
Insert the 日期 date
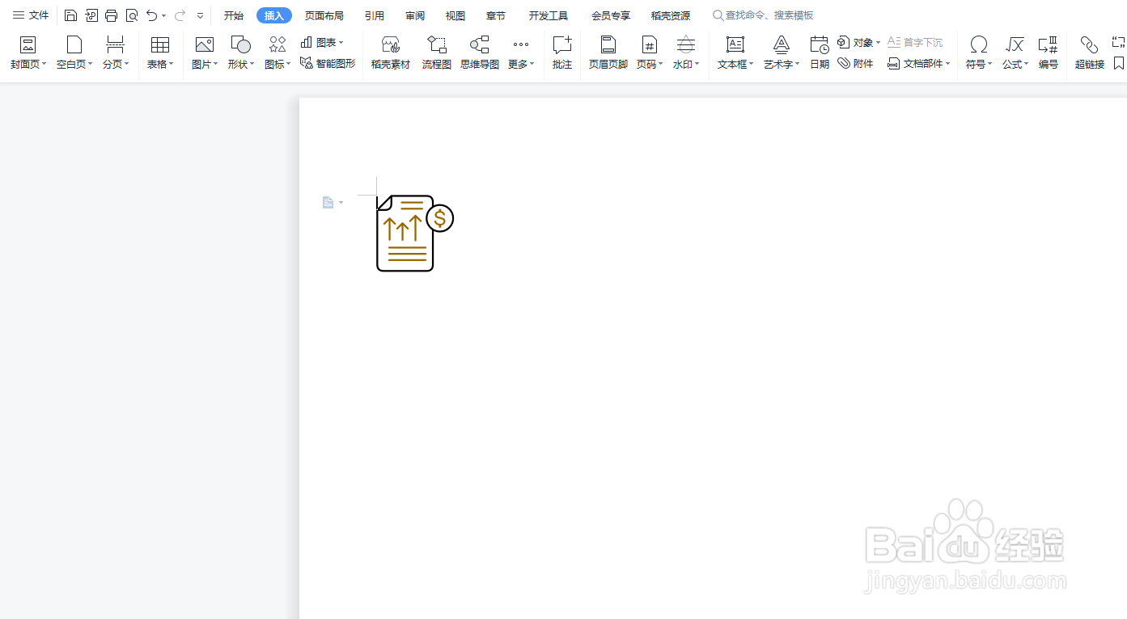820,53
